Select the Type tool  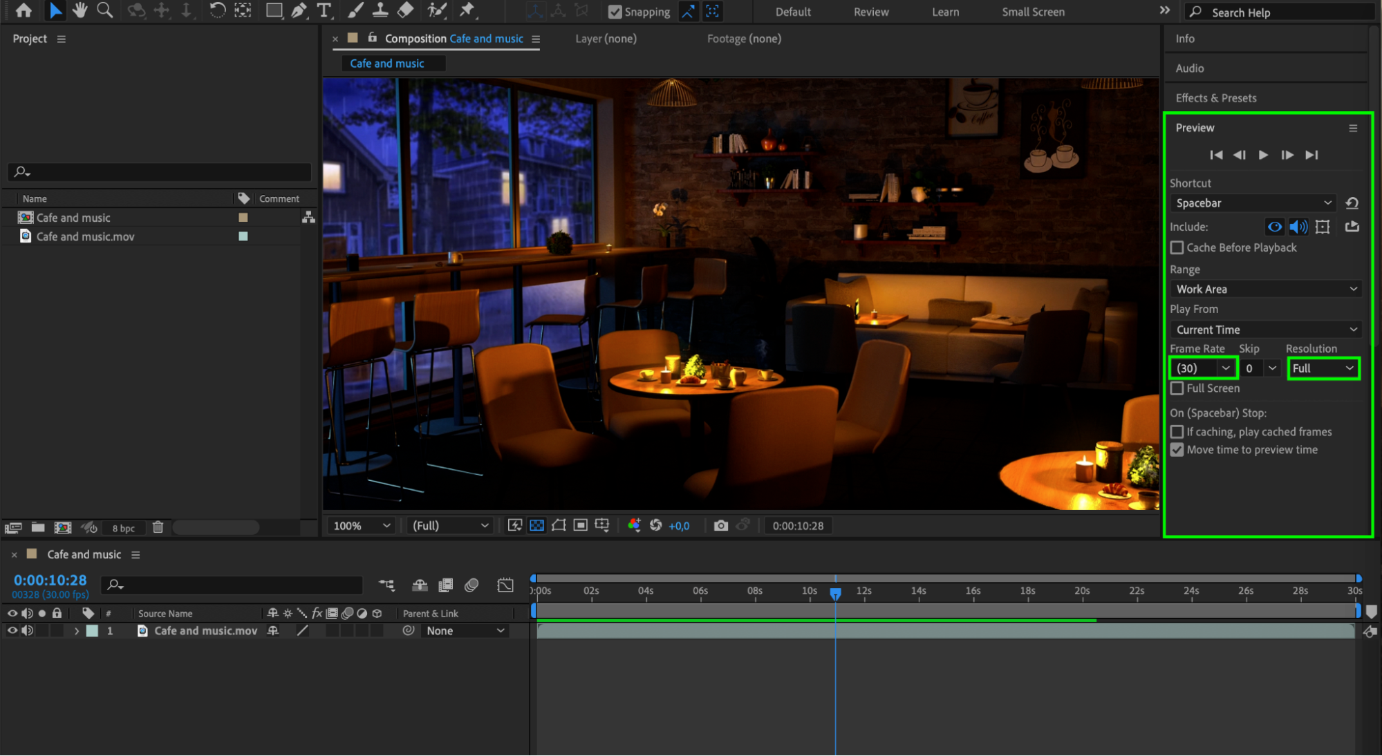324,10
